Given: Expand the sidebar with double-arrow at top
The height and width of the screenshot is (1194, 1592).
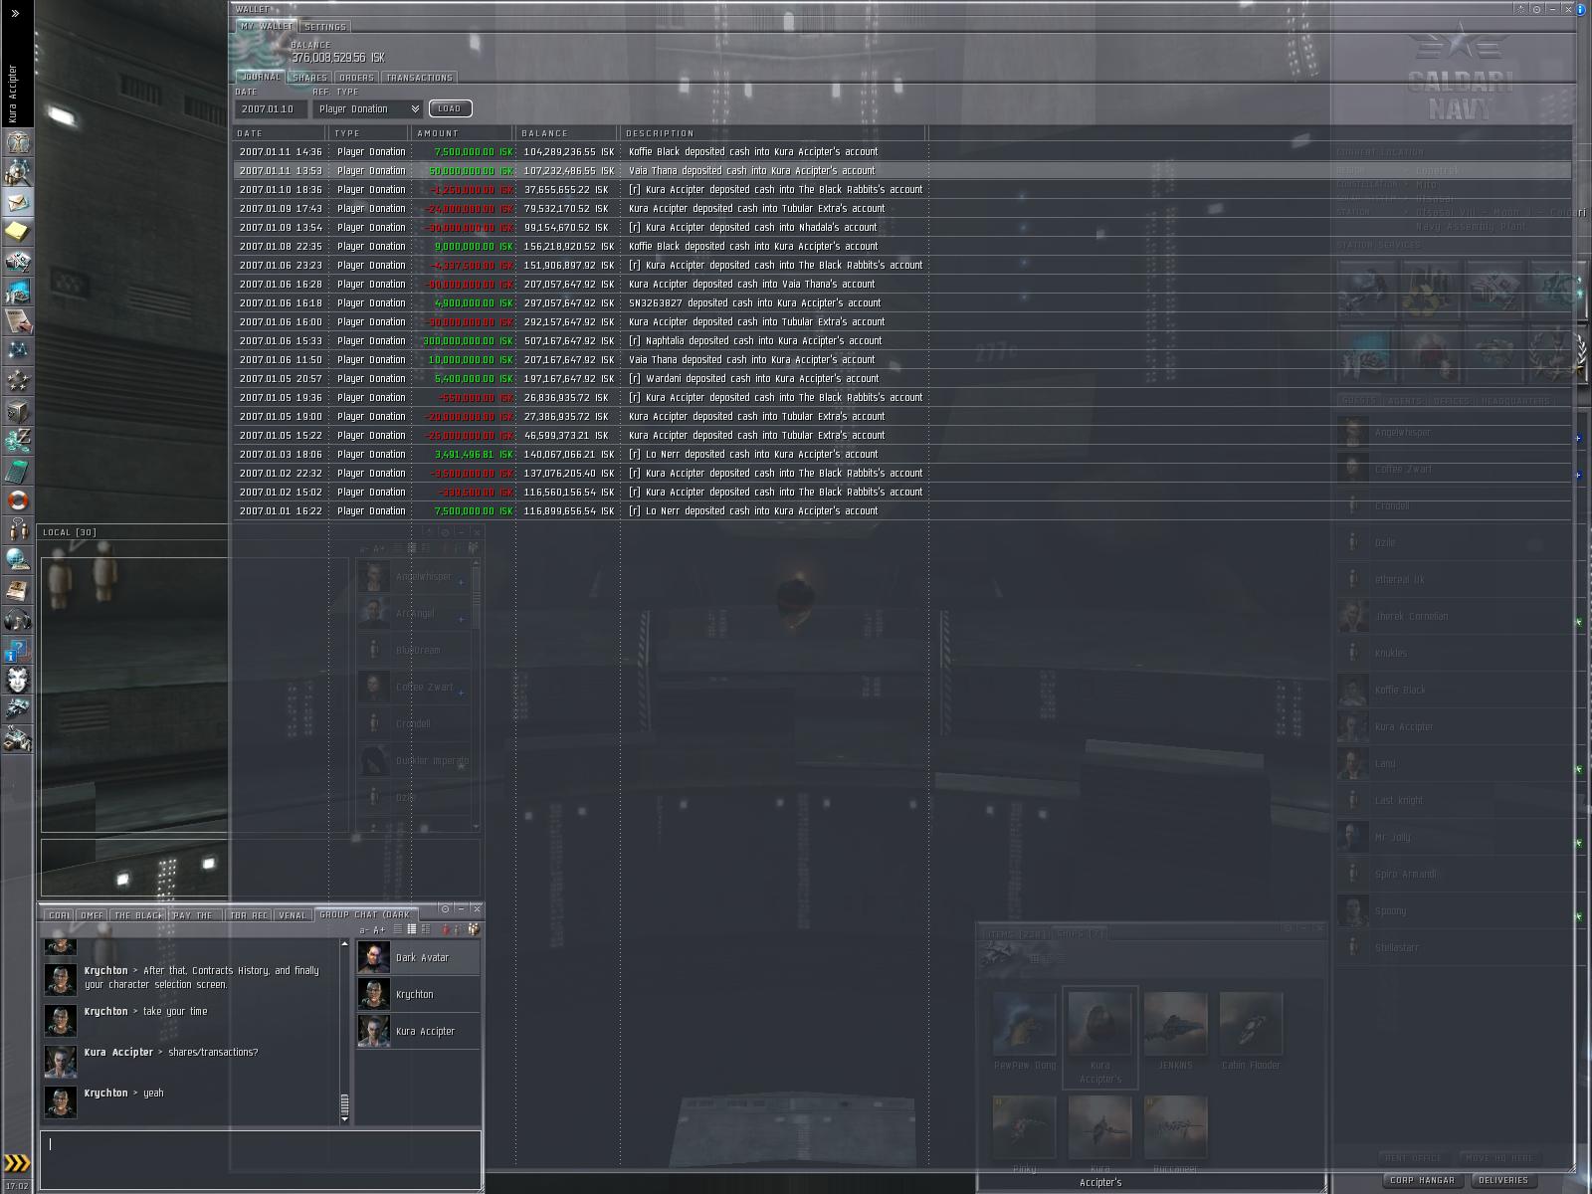Looking at the screenshot, I should (x=15, y=13).
